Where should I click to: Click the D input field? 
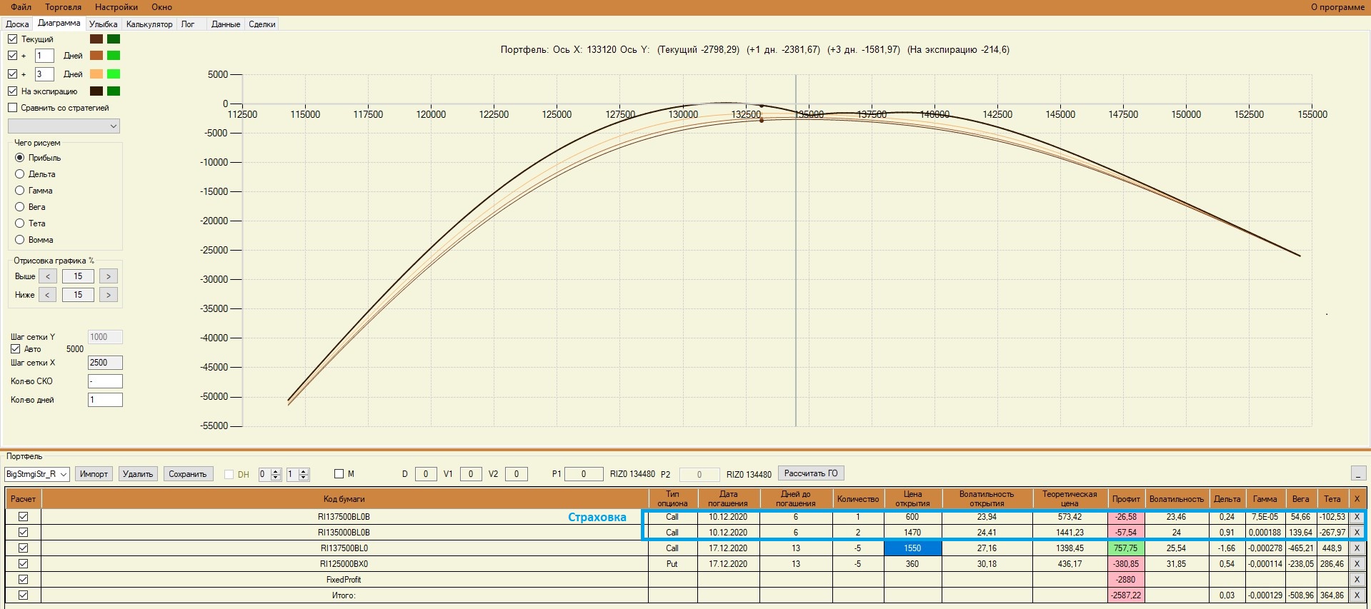426,474
